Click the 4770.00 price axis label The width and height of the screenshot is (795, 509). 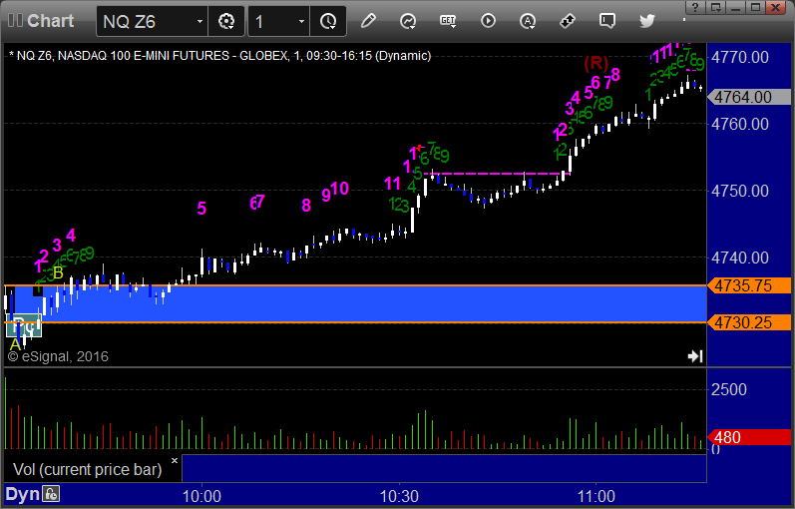(x=740, y=57)
